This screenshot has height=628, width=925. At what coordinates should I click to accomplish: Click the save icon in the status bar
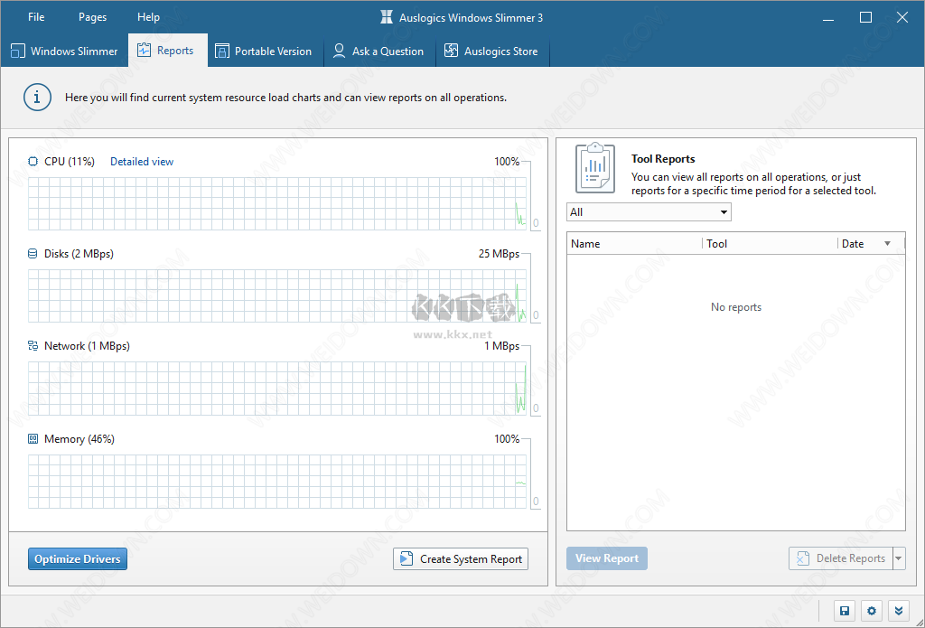click(844, 611)
